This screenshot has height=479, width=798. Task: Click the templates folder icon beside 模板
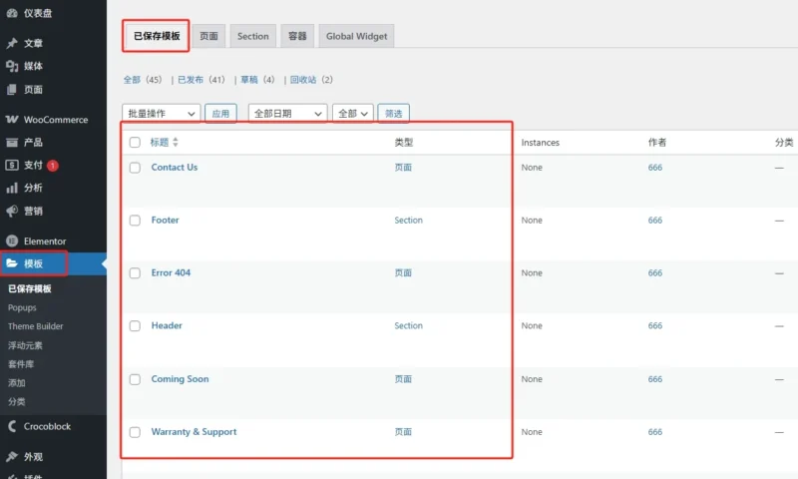click(12, 263)
